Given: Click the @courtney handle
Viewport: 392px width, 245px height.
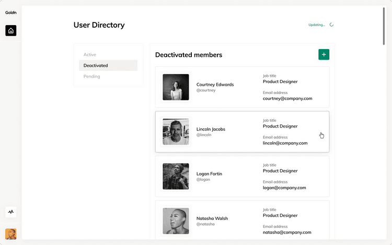Looking at the screenshot, I should click(206, 90).
